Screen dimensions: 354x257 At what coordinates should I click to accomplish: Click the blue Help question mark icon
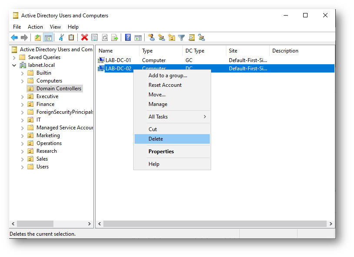(x=128, y=37)
